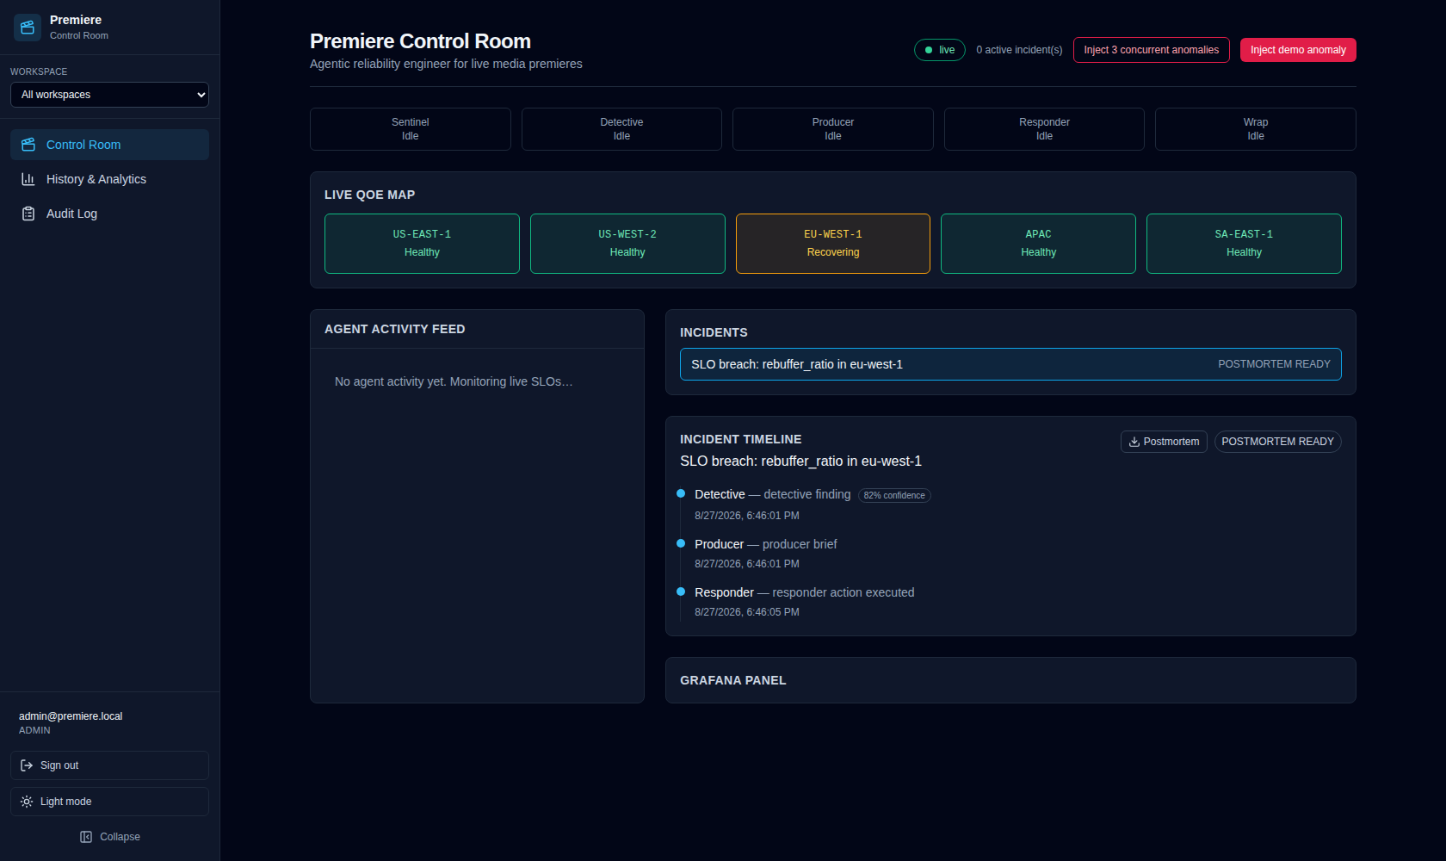Click the 'No agent activity yet' message
Image resolution: width=1446 pixels, height=861 pixels.
(x=454, y=381)
